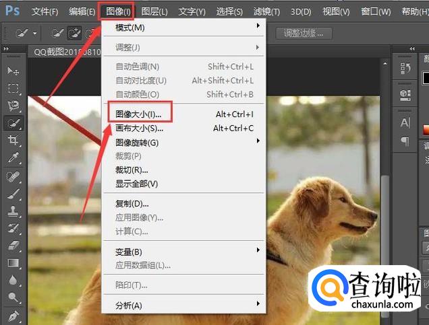This screenshot has height=325, width=429.
Task: Choose 画布大小(S)... menu item
Action: coord(184,128)
